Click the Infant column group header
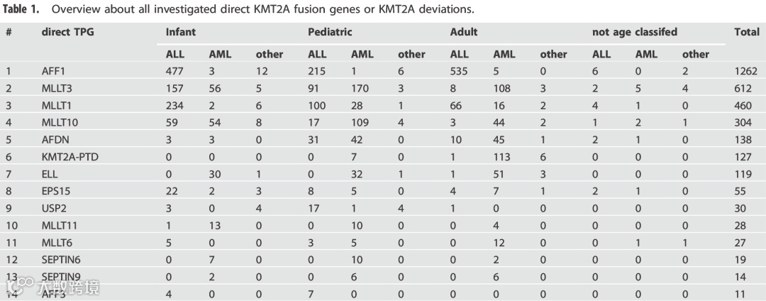The width and height of the screenshot is (766, 301). (x=180, y=32)
